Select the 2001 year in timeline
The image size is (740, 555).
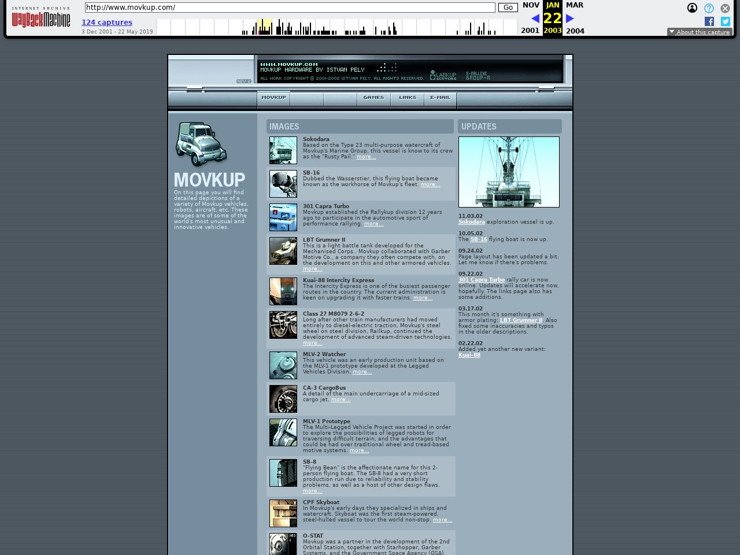530,31
